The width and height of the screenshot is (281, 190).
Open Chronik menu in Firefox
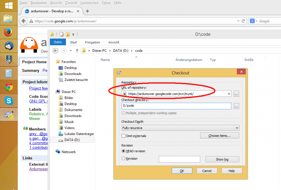[71, 3]
